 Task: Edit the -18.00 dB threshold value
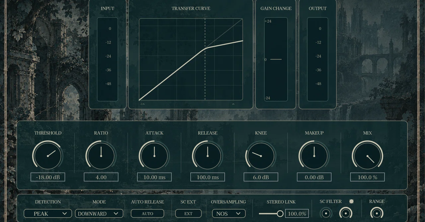[x=48, y=177]
